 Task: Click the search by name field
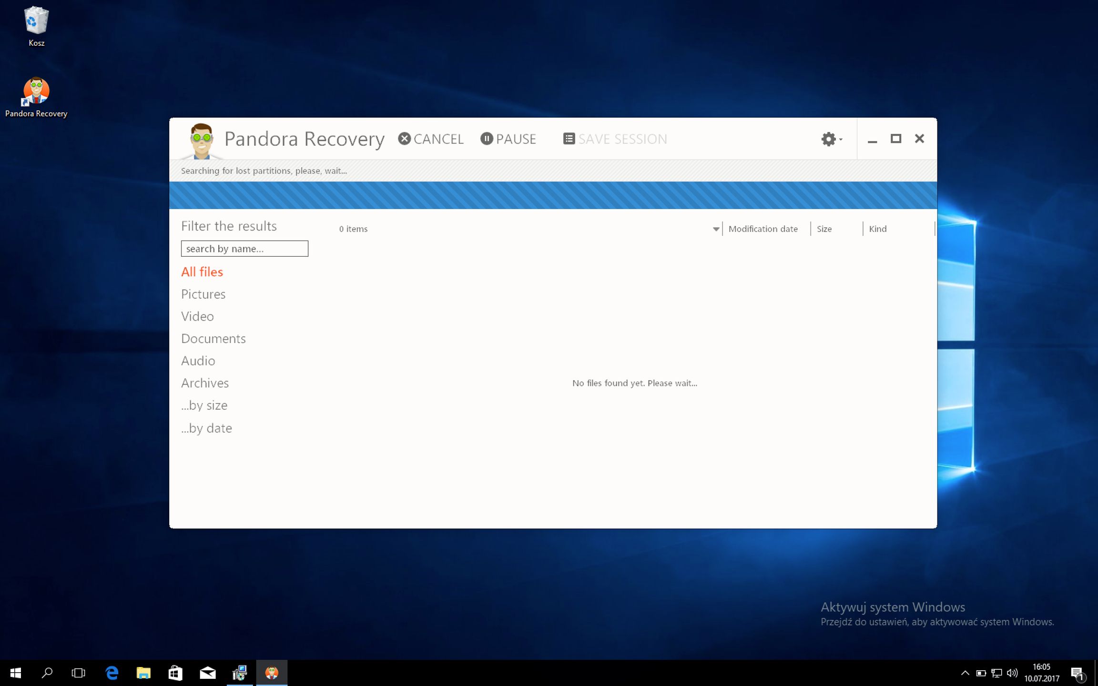244,249
